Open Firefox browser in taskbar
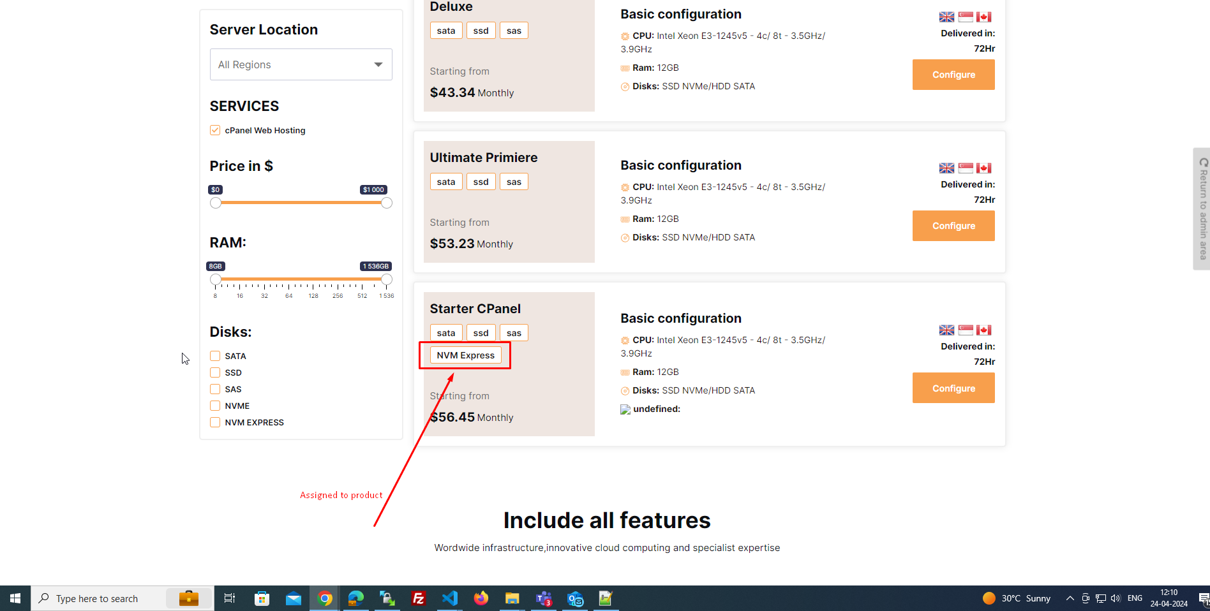1210x611 pixels. pyautogui.click(x=481, y=598)
